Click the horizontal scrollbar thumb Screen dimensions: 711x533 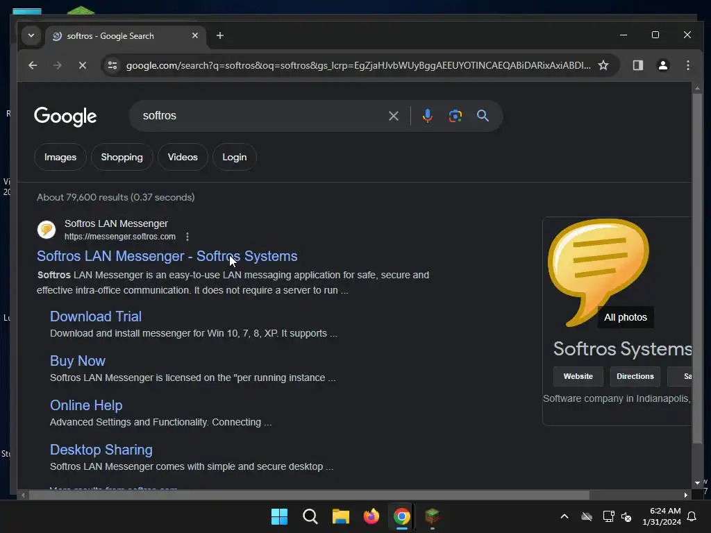coord(309,495)
